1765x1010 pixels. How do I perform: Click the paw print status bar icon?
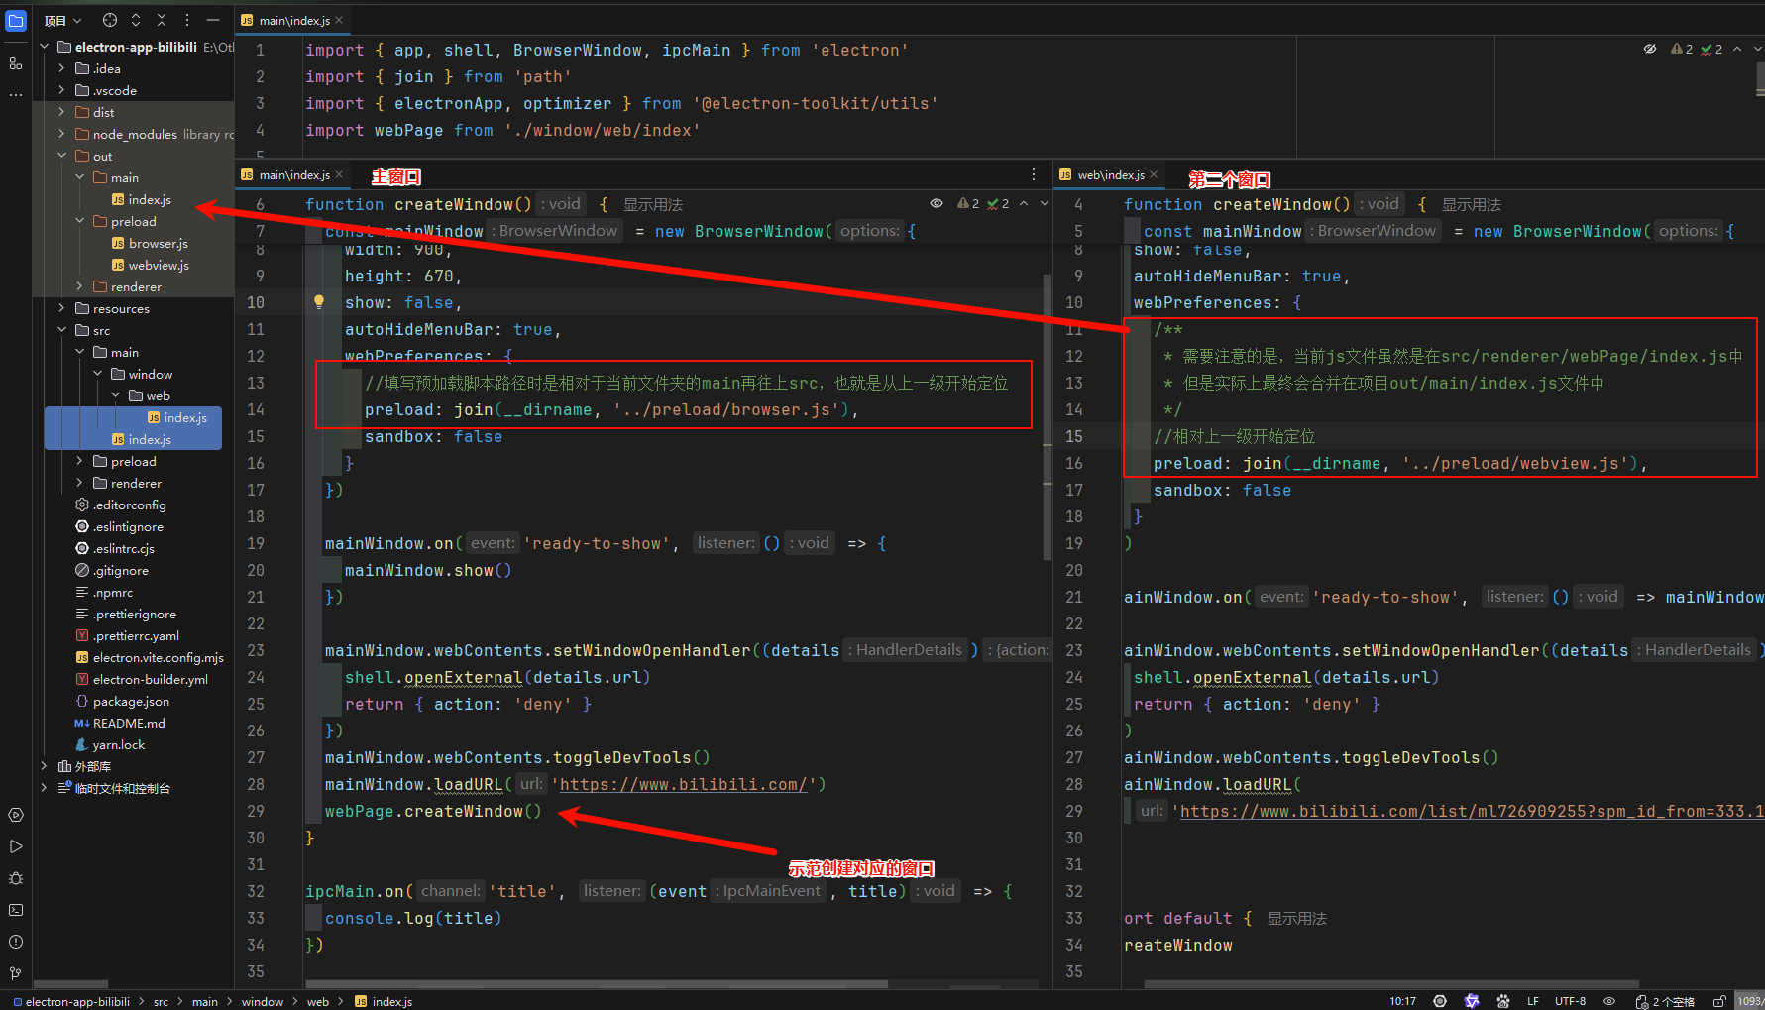[1503, 1001]
